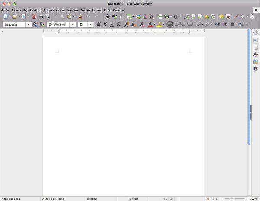Toggle formatting marks (¶) display
This screenshot has width=260, height=201.
pos(121,16)
